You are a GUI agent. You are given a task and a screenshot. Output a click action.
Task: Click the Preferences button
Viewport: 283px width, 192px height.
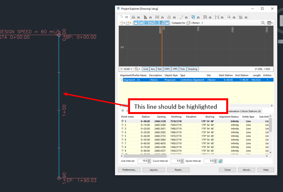click(129, 170)
